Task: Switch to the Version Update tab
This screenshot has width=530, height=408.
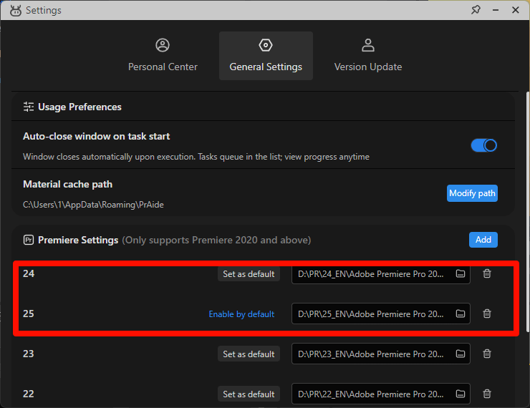Action: [368, 56]
